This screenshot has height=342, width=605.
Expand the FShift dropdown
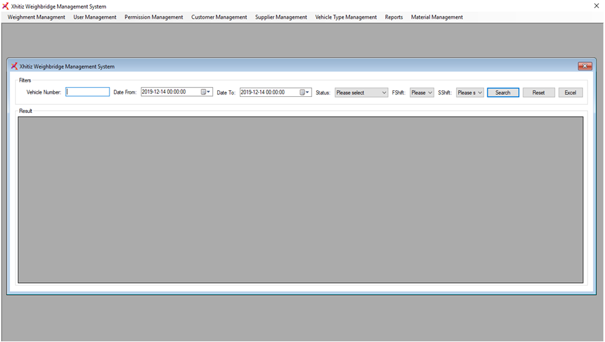422,93
